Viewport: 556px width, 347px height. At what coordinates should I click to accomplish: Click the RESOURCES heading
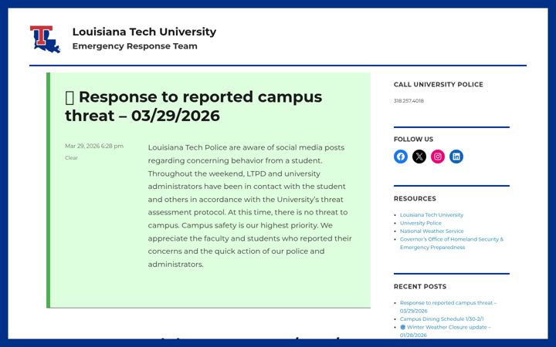[x=415, y=199]
